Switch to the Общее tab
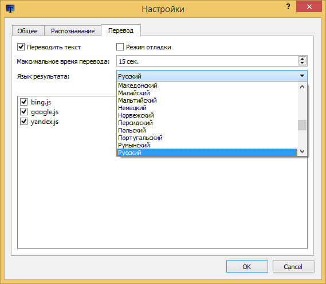326x284 pixels. coord(28,31)
